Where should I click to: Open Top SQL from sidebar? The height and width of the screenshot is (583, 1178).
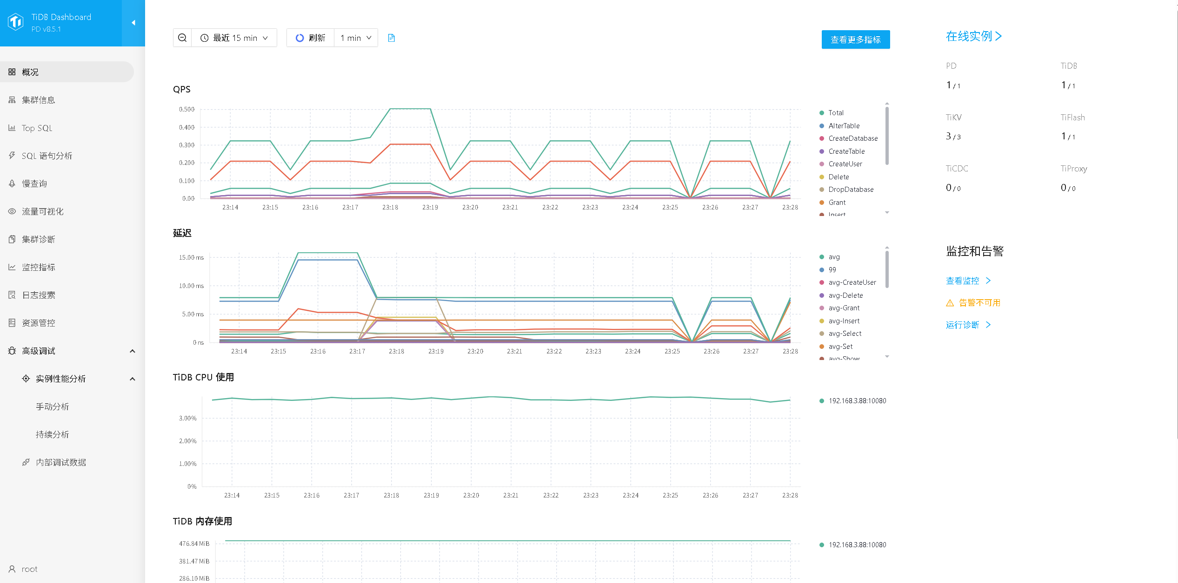tap(37, 128)
